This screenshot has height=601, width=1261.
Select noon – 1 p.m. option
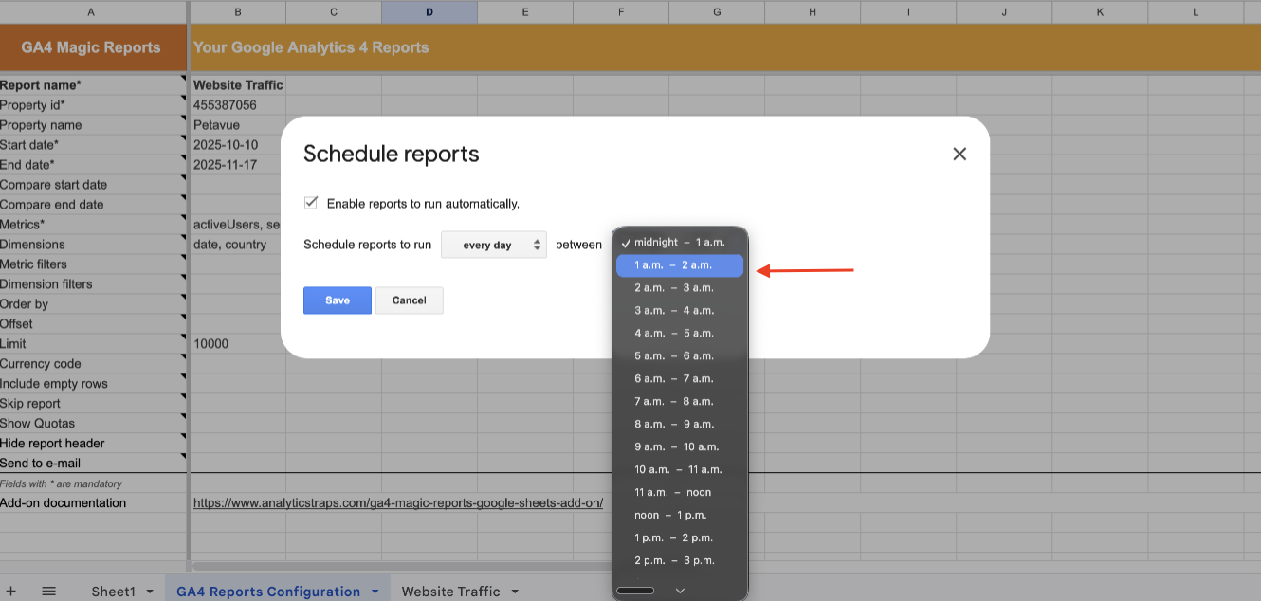(680, 515)
